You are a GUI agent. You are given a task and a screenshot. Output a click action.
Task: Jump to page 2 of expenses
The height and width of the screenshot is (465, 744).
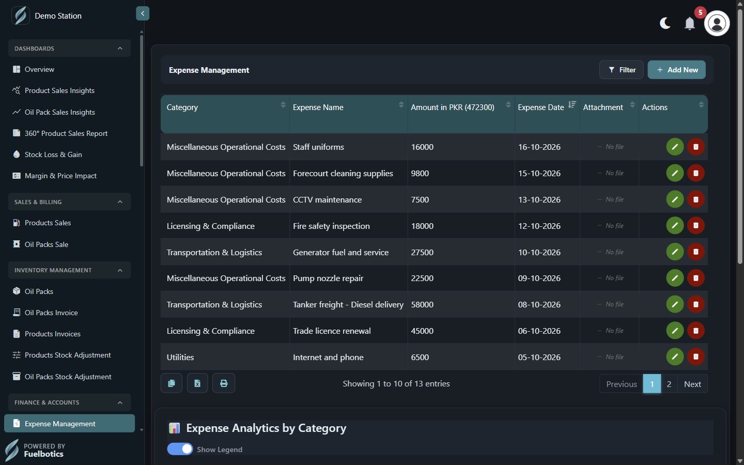[x=669, y=384]
